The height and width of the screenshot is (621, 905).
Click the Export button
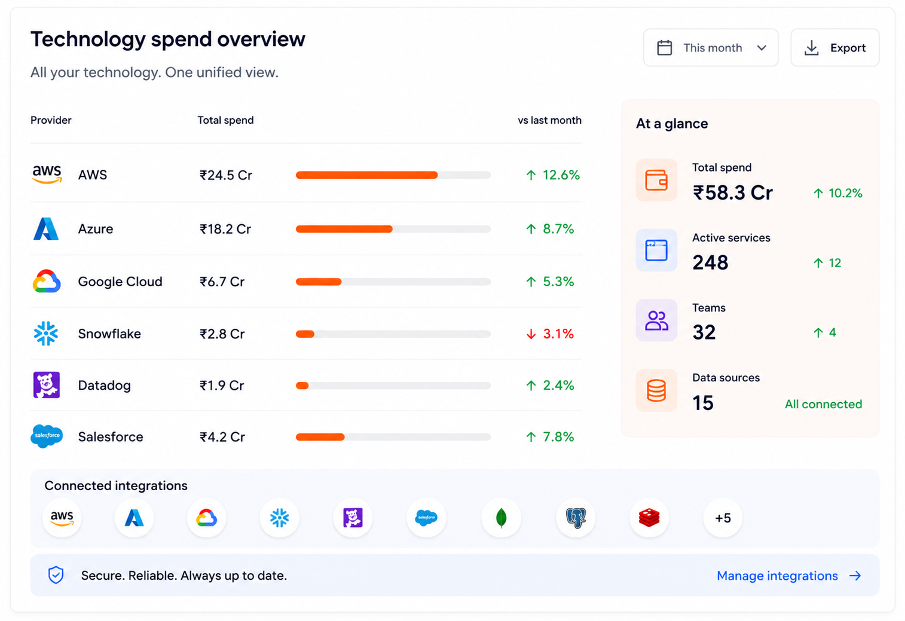(x=834, y=48)
